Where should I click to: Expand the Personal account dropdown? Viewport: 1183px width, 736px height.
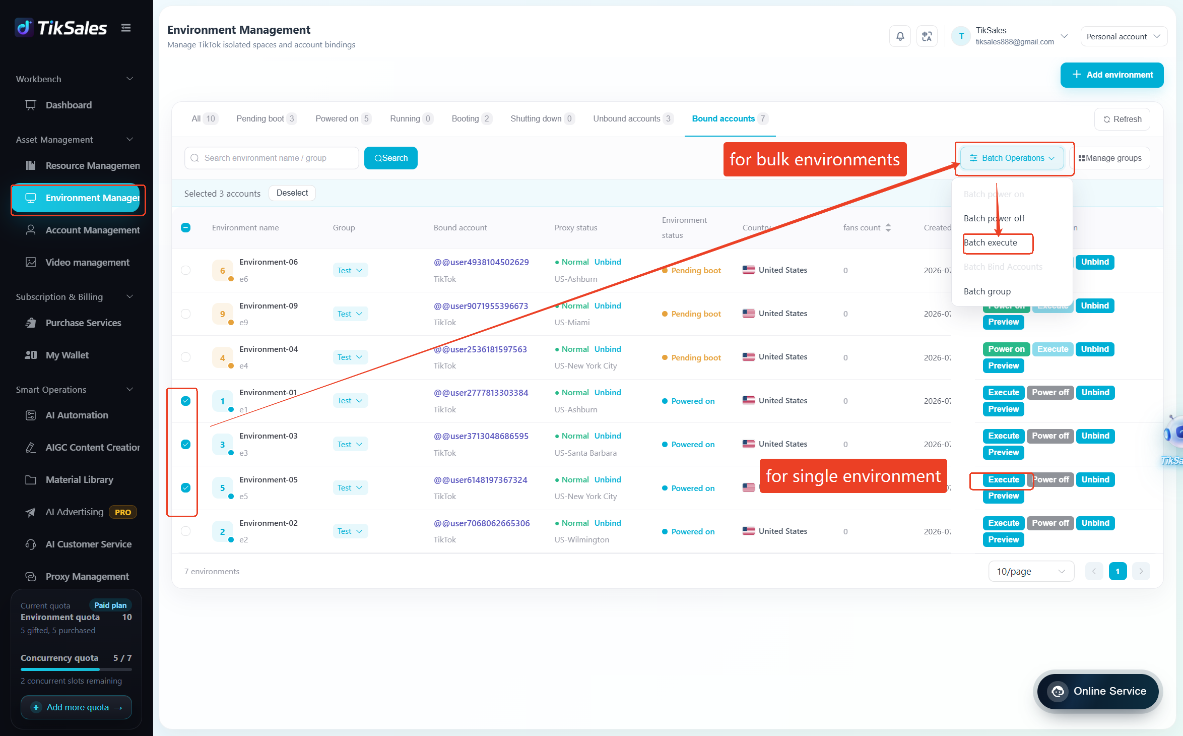[1124, 36]
